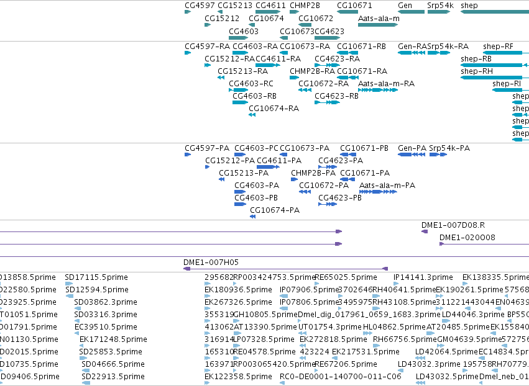Click the CG10674-RA transcript
Viewport: 529px width, 386px height.
(x=252, y=115)
